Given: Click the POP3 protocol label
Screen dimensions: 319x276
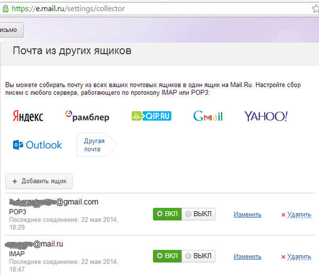Looking at the screenshot, I should pyautogui.click(x=18, y=212).
